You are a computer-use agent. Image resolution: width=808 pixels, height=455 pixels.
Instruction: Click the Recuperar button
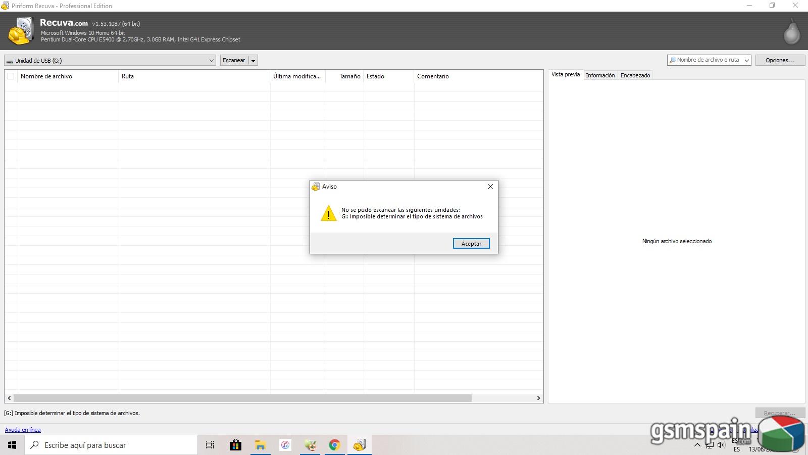780,413
